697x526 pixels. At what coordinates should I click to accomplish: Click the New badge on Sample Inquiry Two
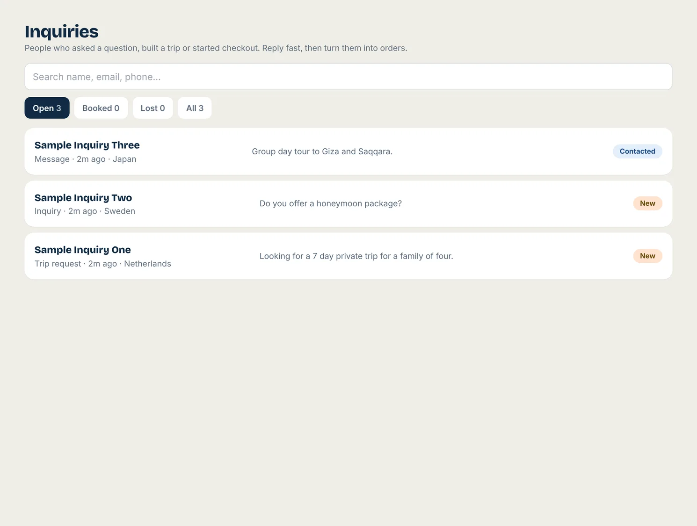pos(647,203)
